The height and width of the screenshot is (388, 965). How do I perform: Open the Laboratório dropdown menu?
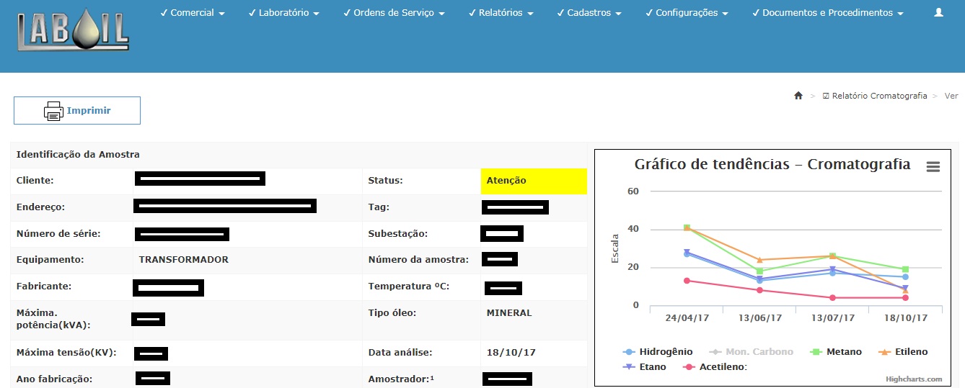click(288, 13)
